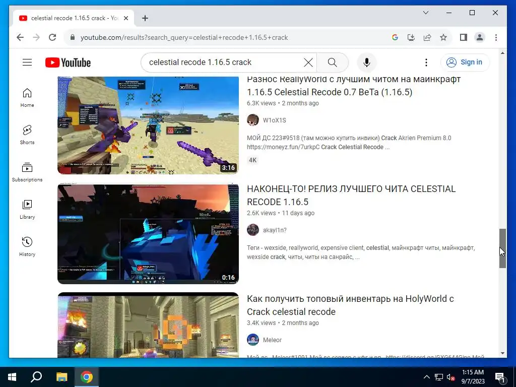Click the W1oX1S channel avatar
This screenshot has width=516, height=387.
[253, 120]
